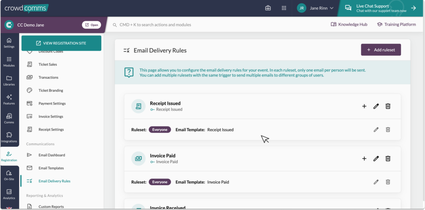Image resolution: width=425 pixels, height=210 pixels.
Task: Open Email Templates menu item
Action: pos(51,168)
